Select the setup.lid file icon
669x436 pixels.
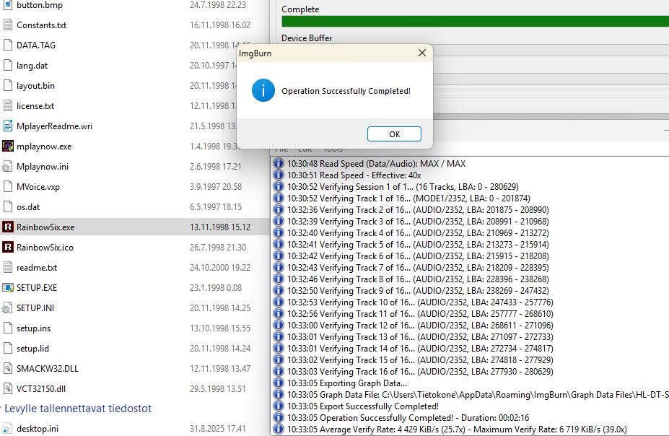pyautogui.click(x=7, y=348)
